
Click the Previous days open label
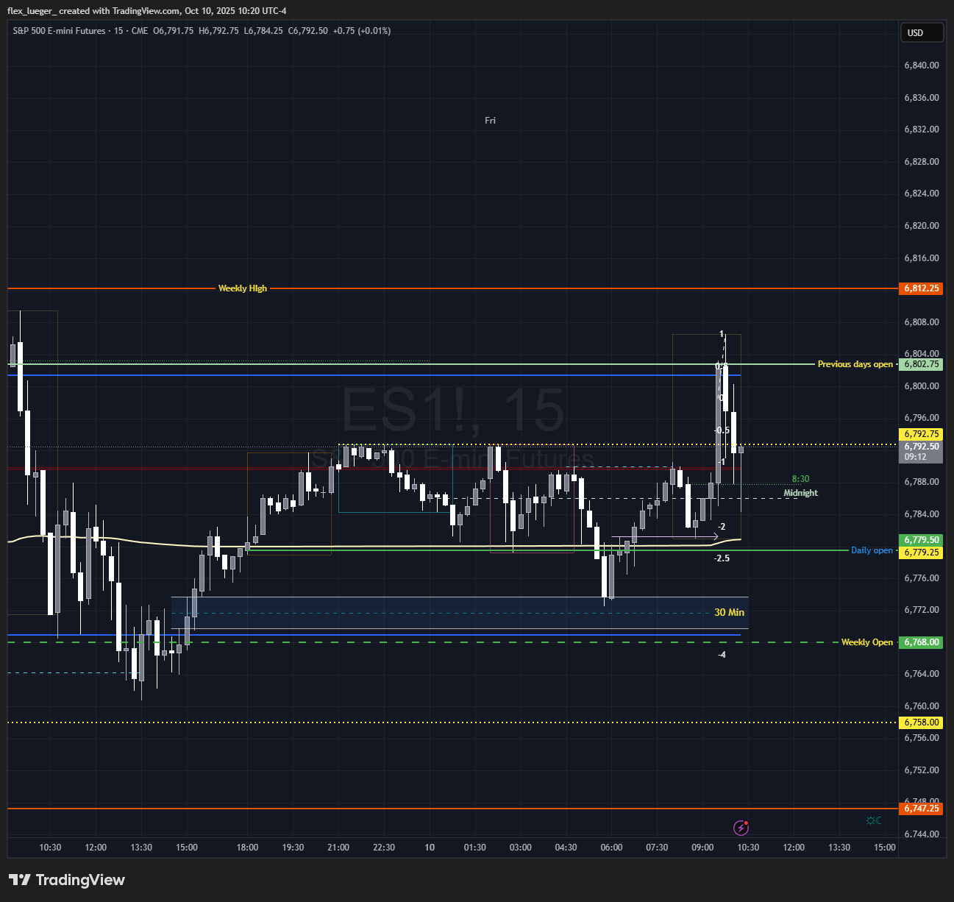point(855,364)
